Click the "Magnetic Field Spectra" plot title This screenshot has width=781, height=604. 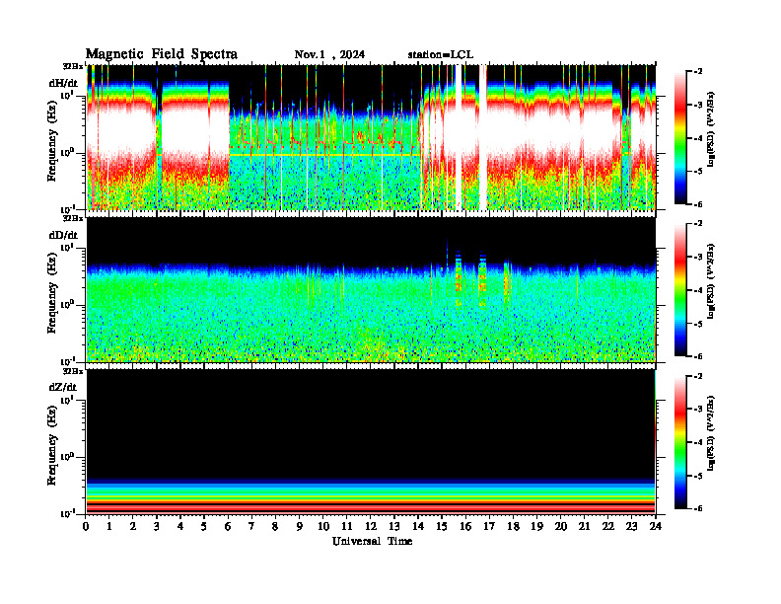[x=162, y=54]
